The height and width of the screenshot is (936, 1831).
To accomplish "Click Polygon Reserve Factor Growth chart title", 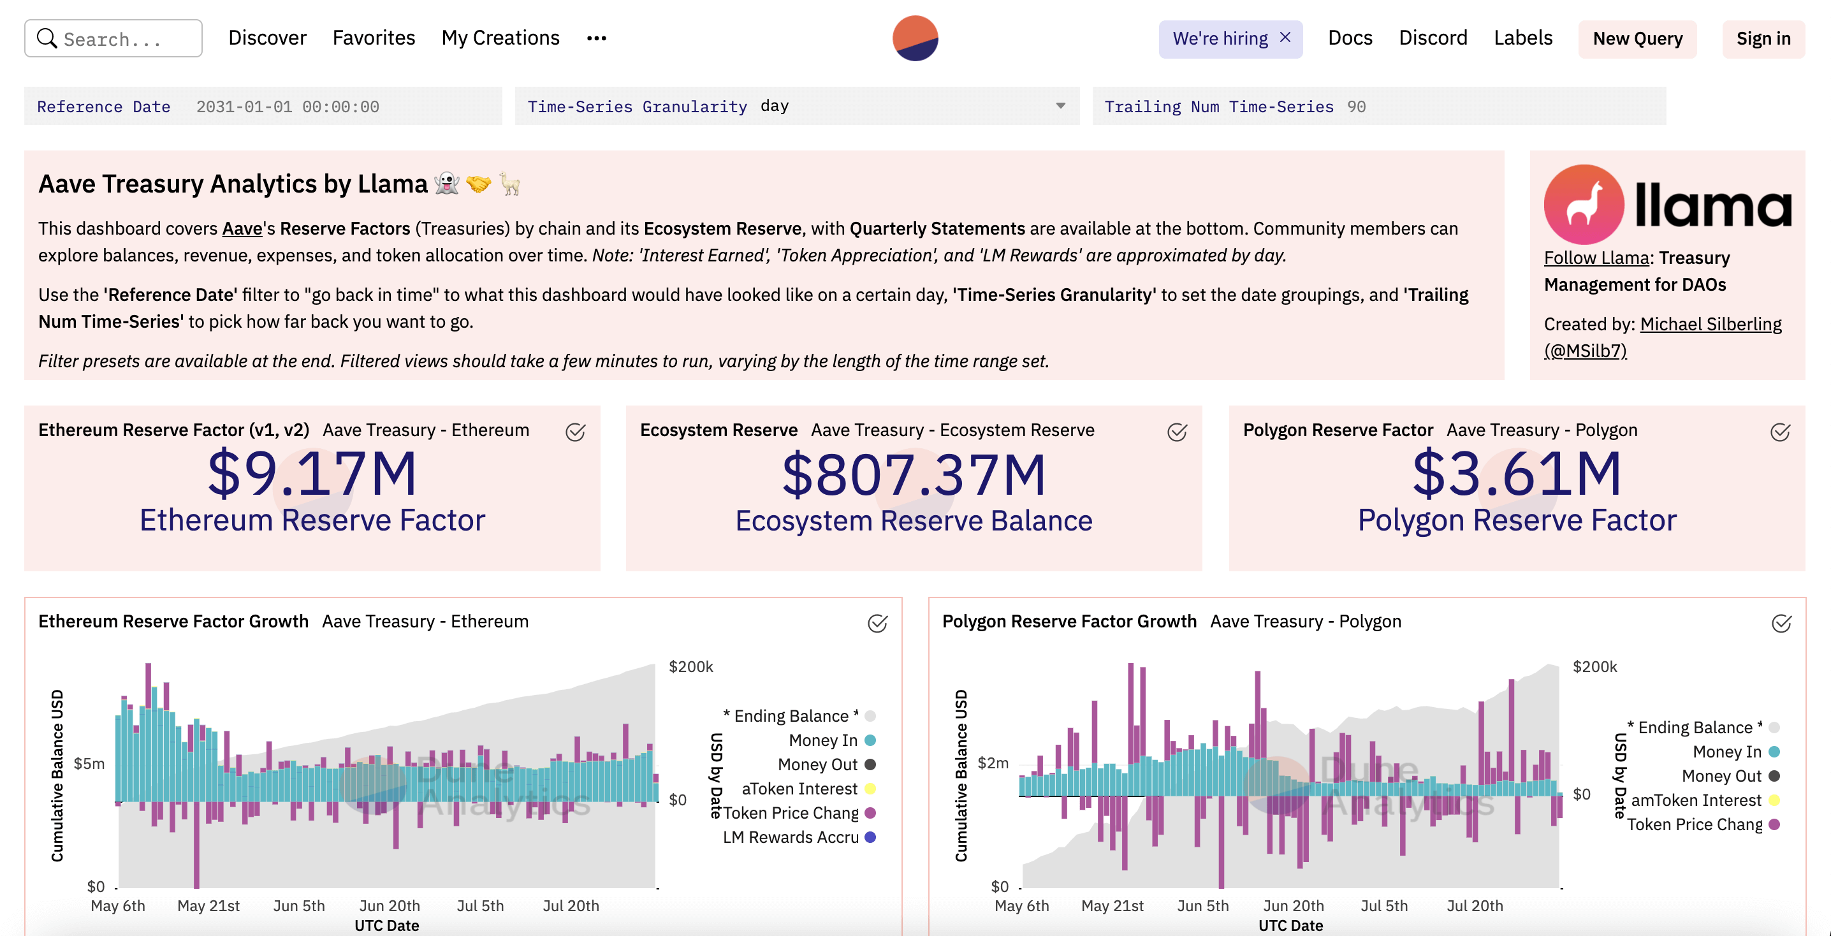I will pos(1069,621).
